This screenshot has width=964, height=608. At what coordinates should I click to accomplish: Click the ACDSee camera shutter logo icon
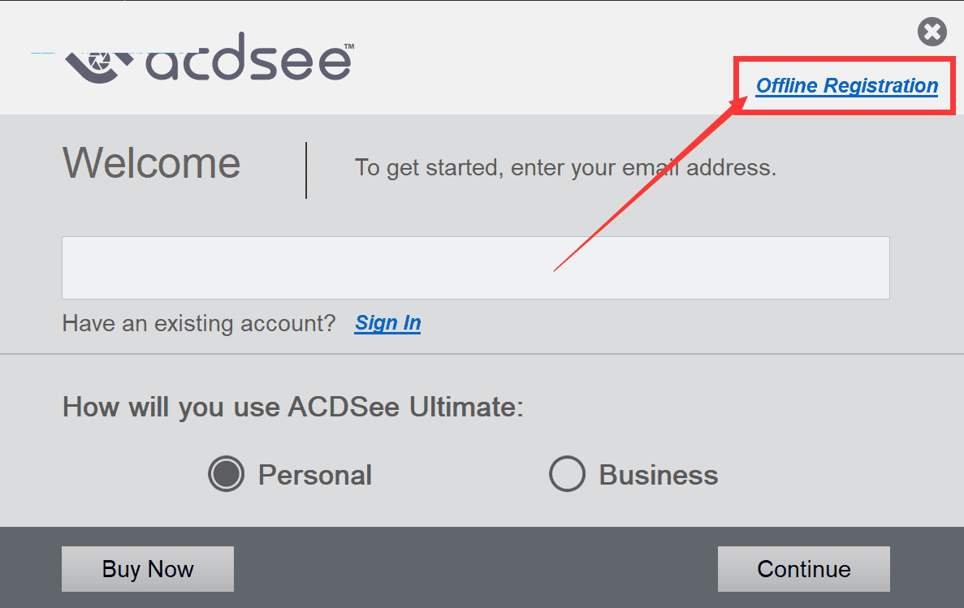click(x=99, y=63)
